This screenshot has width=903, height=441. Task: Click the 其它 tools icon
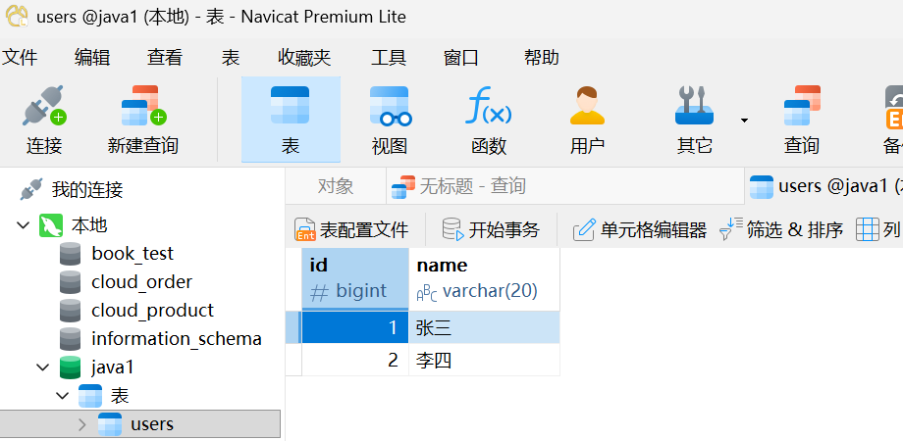pos(694,121)
